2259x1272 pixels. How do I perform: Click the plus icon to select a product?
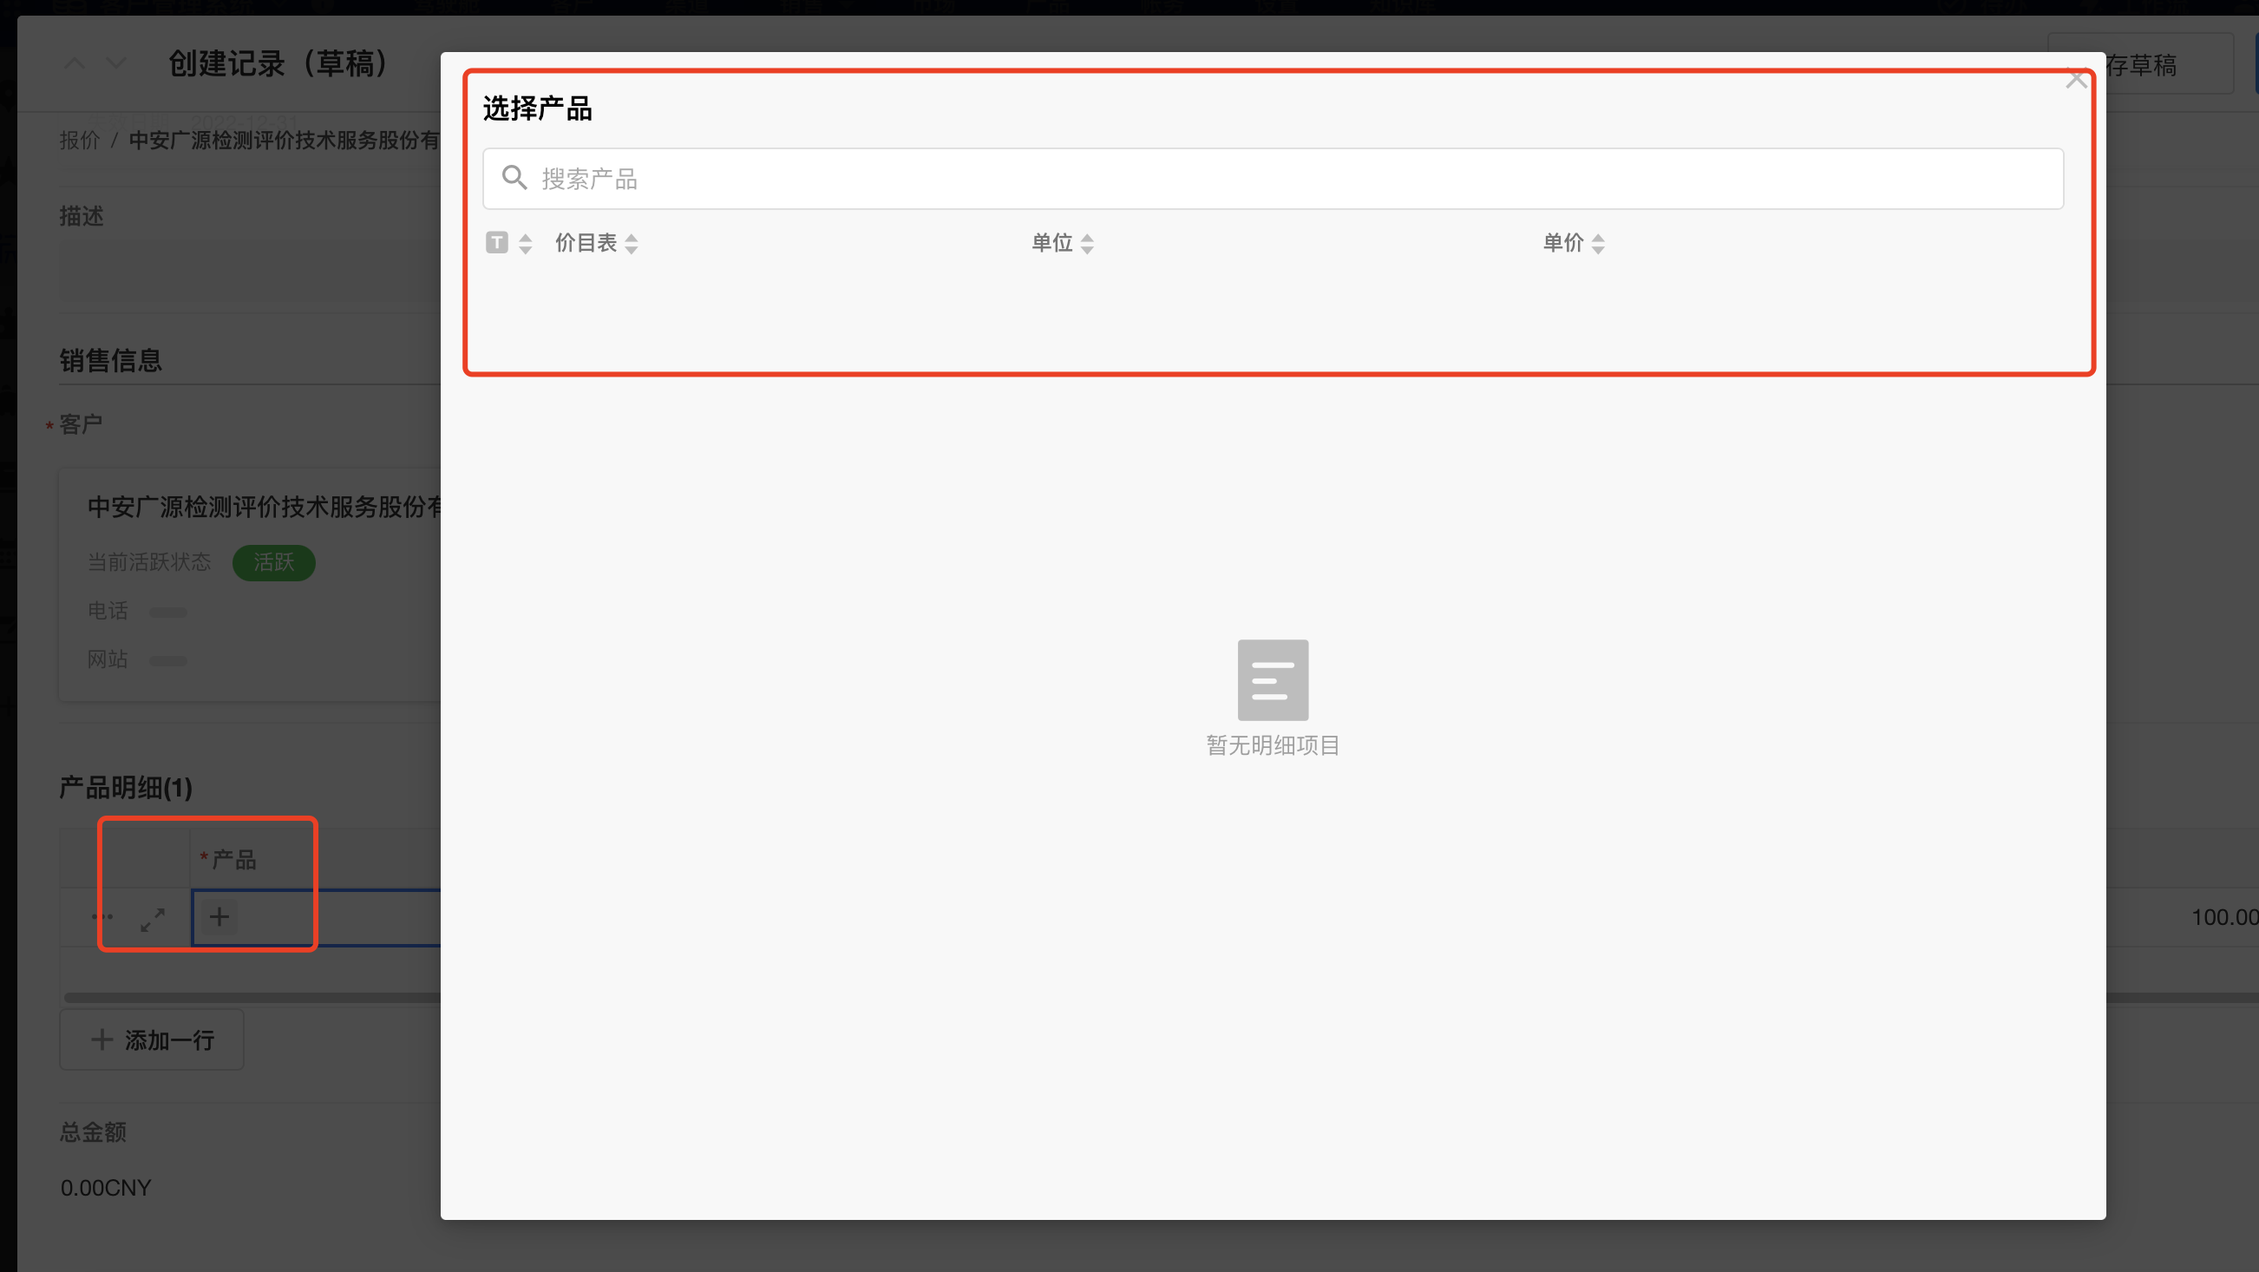tap(219, 918)
